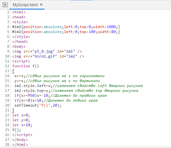The height and width of the screenshot is (148, 171).
Task: Click line number 25 in gutter
Action: coord(7,130)
